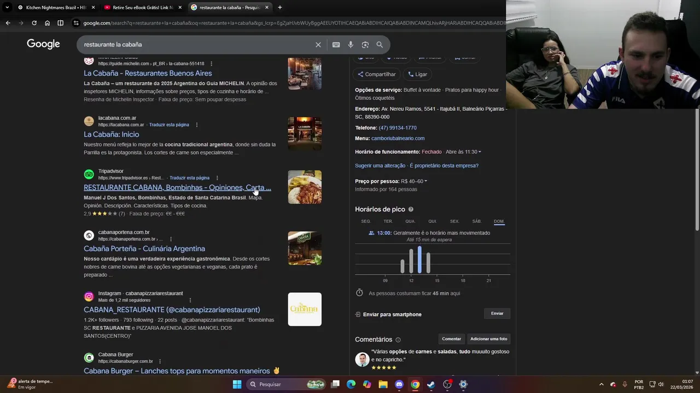Select SÁB. in peak hours chart

tap(477, 221)
